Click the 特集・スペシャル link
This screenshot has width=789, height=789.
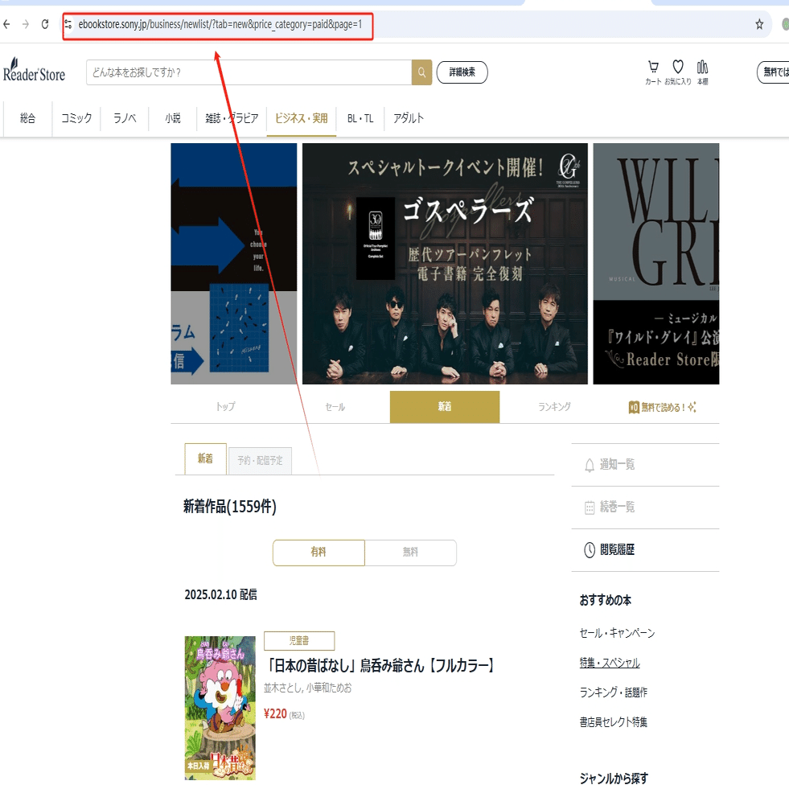(x=610, y=664)
